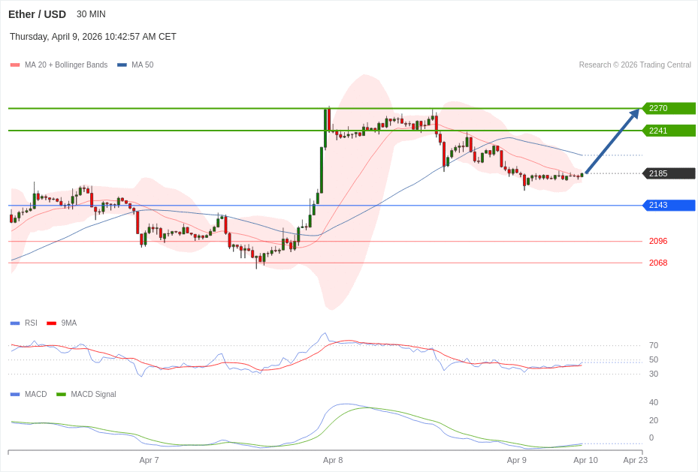
Task: Toggle the 9MA legend entry
Action: click(68, 323)
